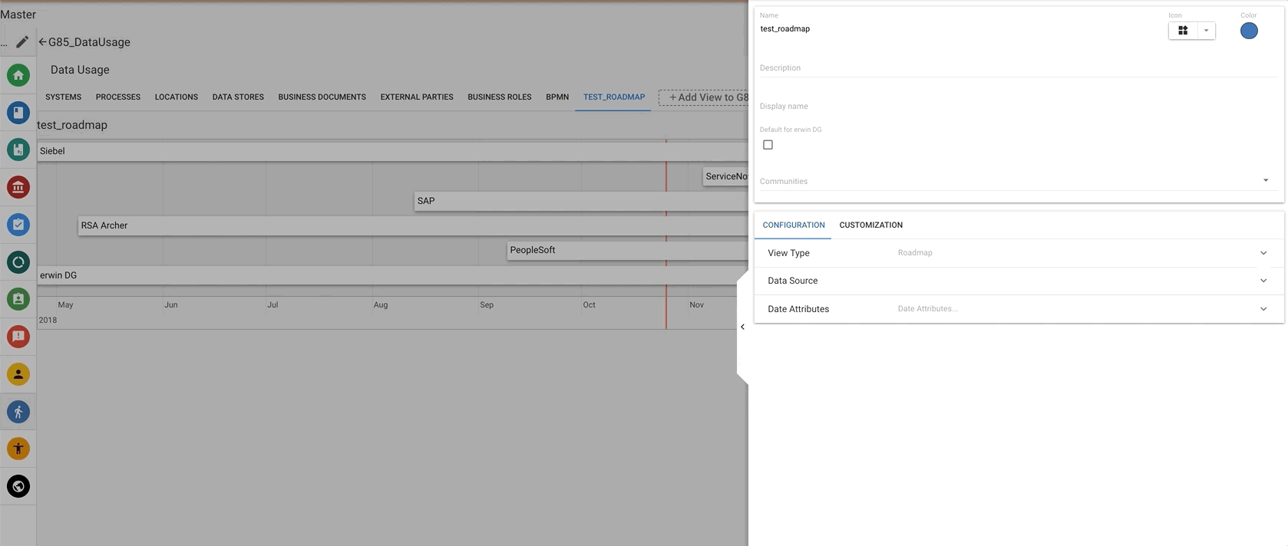Click the G85_DataUsage breadcrumb text
1288x546 pixels.
(x=89, y=42)
